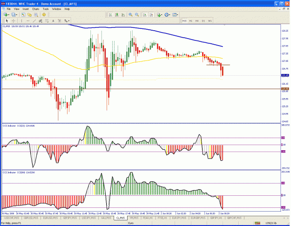Switch to the GBPUSD,M15 chart tab
291x226 pixels.
tap(31, 218)
